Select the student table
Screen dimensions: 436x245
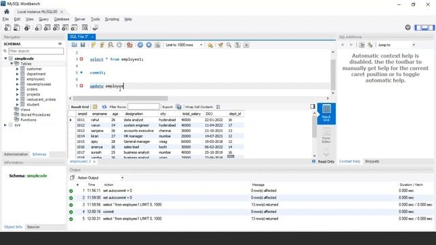(x=33, y=104)
